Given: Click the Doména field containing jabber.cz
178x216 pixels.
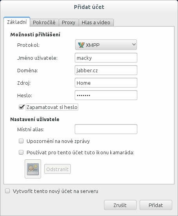Looking at the screenshot, I should point(106,70).
